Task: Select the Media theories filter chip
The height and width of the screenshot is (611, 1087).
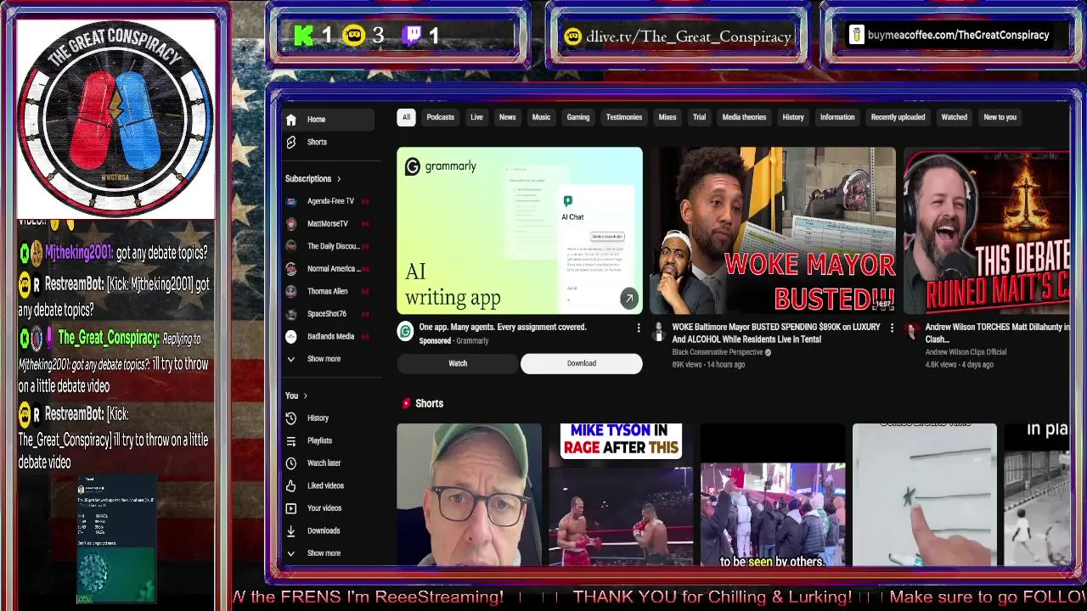Action: 744,117
